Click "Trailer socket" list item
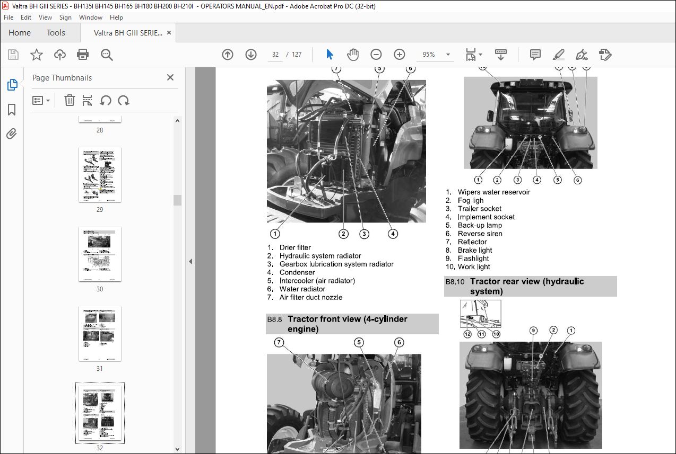 pyautogui.click(x=480, y=209)
